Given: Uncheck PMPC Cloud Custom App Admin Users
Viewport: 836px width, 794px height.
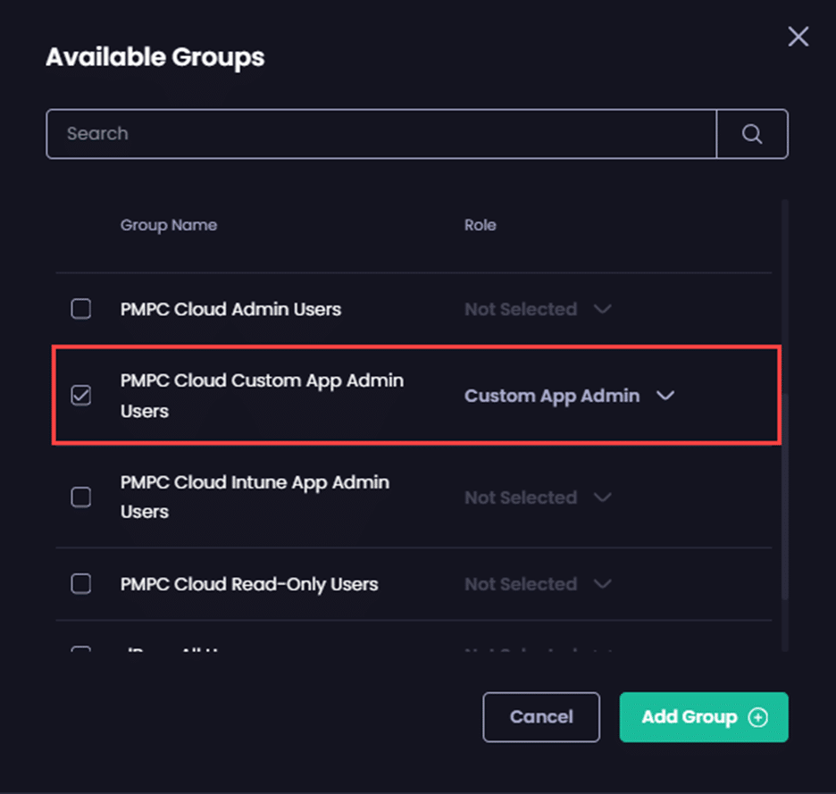Looking at the screenshot, I should tap(81, 395).
